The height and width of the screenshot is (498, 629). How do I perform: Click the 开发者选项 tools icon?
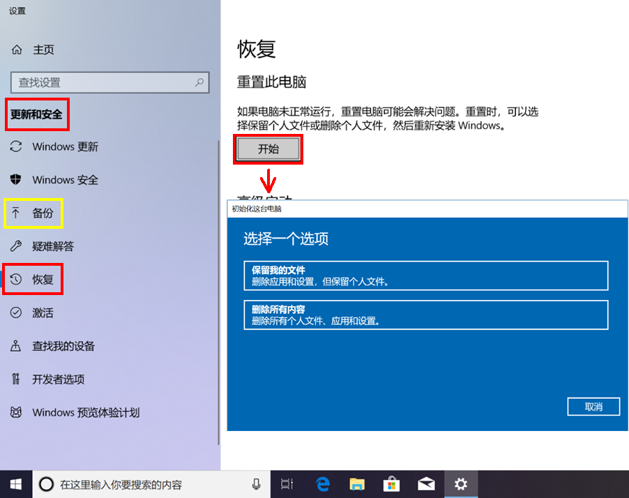15,379
